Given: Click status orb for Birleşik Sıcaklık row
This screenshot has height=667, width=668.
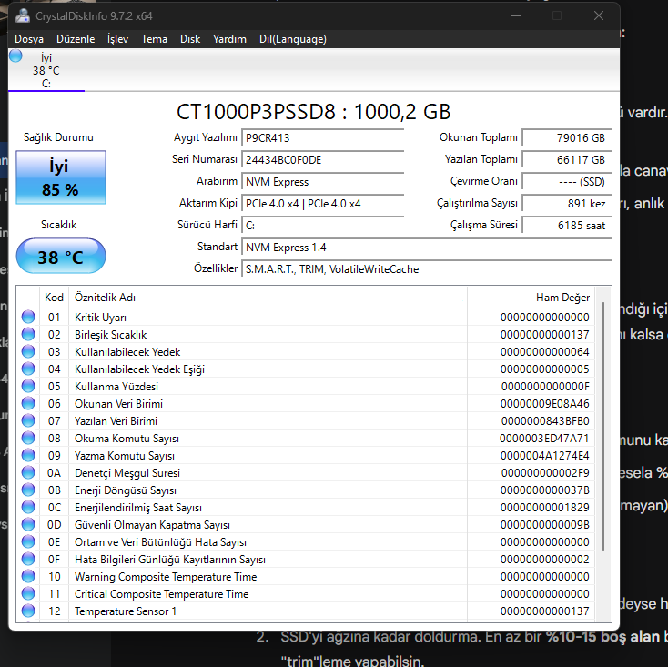Looking at the screenshot, I should (28, 334).
